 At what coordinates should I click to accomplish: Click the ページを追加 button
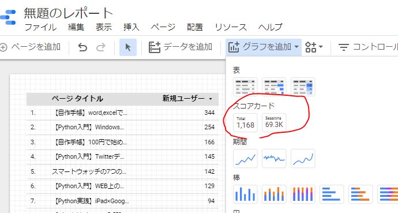coord(31,47)
